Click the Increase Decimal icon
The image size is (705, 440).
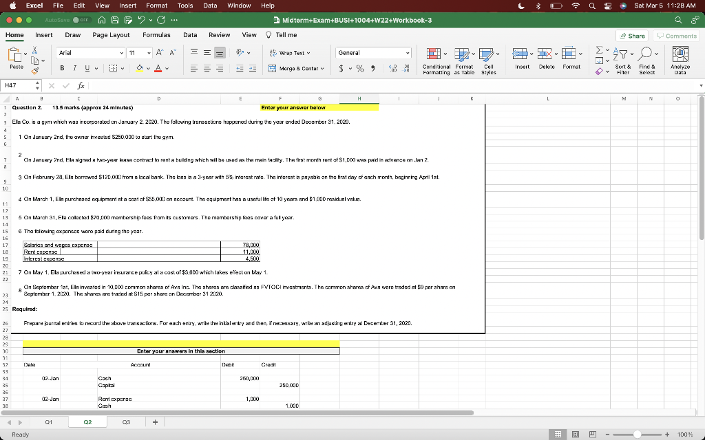pyautogui.click(x=392, y=67)
